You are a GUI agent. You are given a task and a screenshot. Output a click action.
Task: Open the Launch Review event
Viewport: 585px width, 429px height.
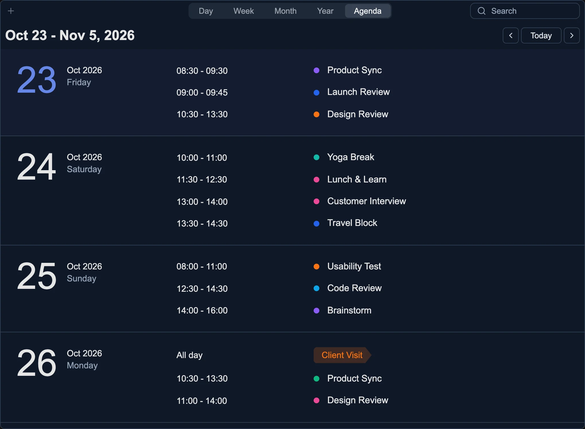(358, 92)
